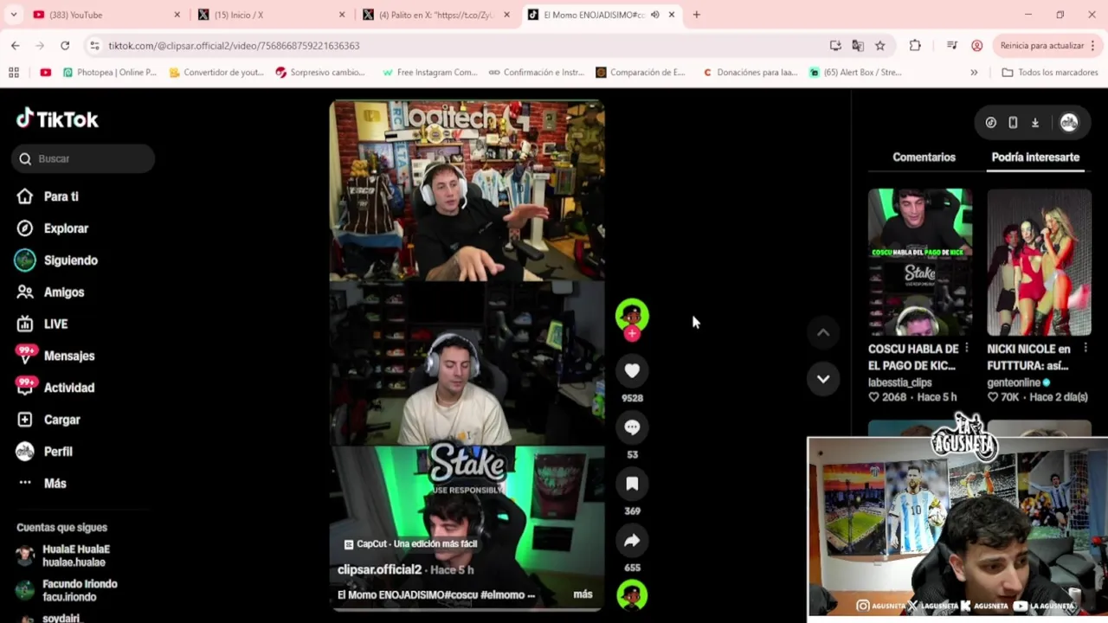Go back in browser history
Viewport: 1108px width, 623px height.
(16, 46)
